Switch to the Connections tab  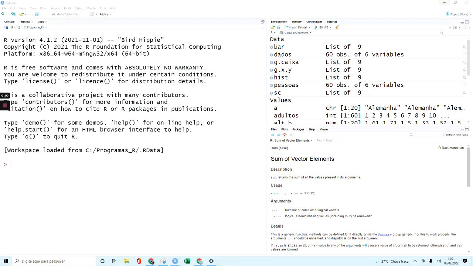314,22
